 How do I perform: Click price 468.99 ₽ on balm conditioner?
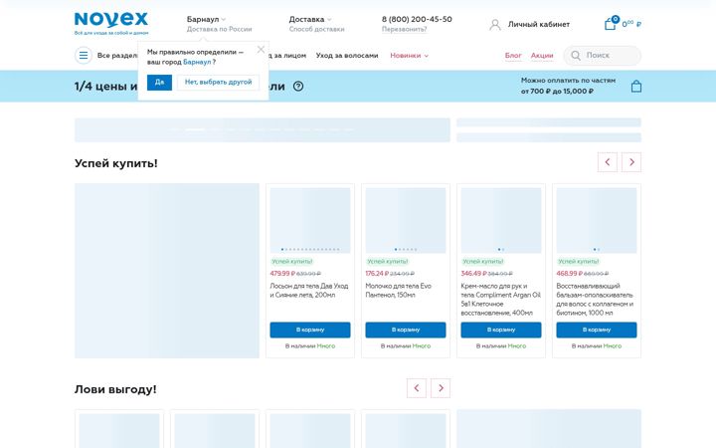[x=569, y=274]
